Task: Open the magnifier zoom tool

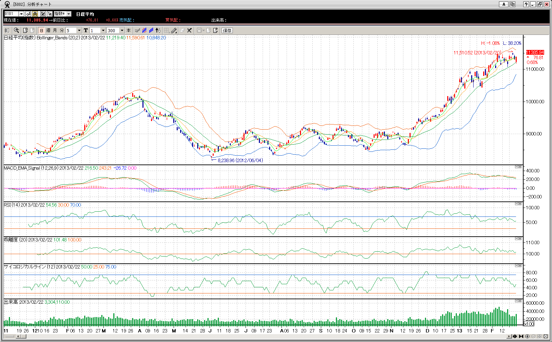Action: (x=16, y=30)
